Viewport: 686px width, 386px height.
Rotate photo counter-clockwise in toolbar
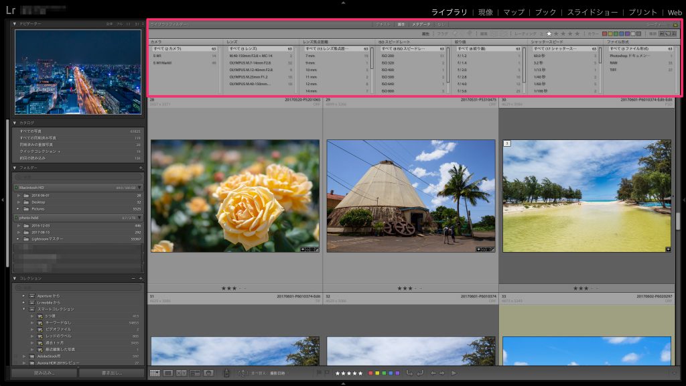(409, 373)
